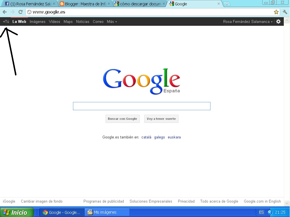Focus the Google search box

(142, 106)
